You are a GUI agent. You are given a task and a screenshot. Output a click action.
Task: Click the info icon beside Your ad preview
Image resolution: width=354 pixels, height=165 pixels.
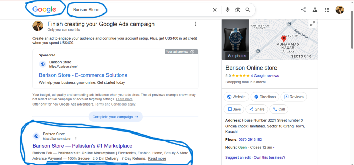192,52
